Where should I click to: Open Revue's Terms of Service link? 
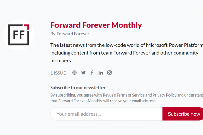[131, 95]
